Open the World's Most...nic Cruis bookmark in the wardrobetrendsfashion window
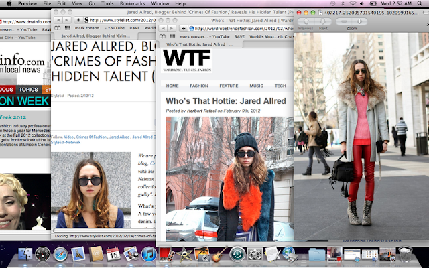Screen dimensions: 429x268 tap(271, 36)
